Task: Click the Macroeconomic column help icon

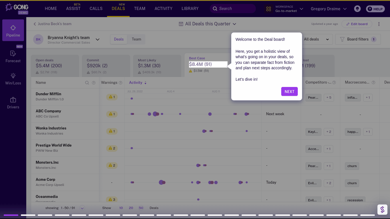Action: click(x=374, y=82)
